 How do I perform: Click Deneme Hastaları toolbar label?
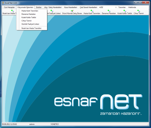[109, 13]
